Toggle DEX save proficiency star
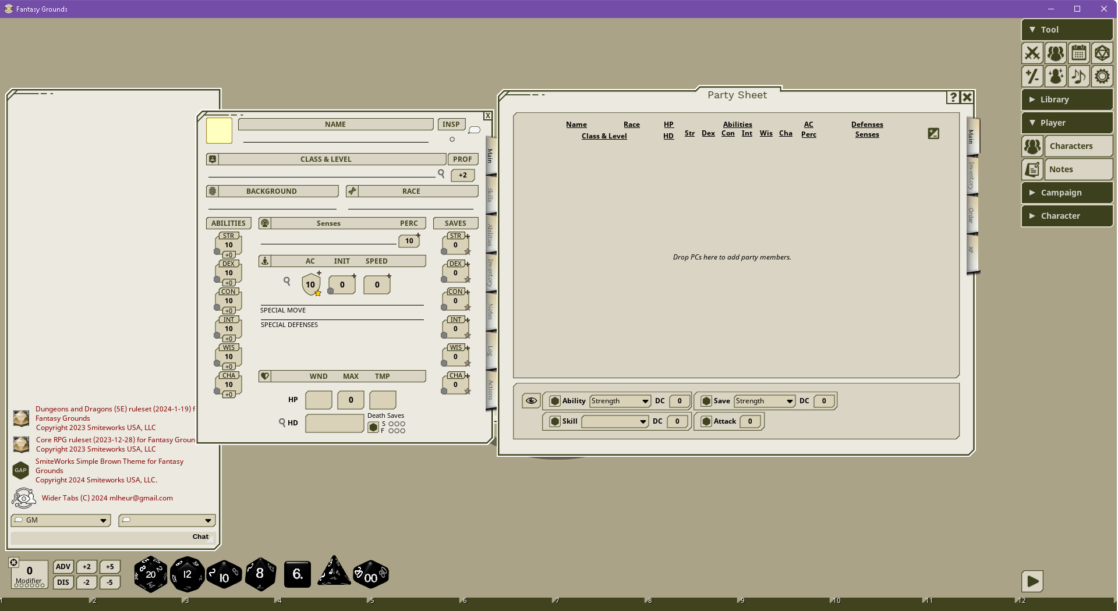The width and height of the screenshot is (1118, 611). 468,280
